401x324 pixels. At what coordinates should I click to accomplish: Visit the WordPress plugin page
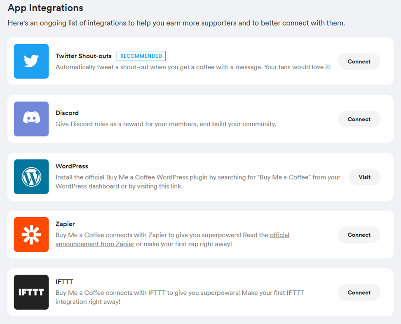(x=364, y=177)
